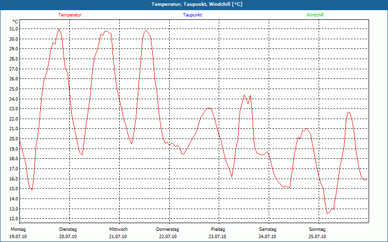Click the 20,0 y-axis value
Image resolution: width=388 pixels, height=242 pixels.
tap(14, 139)
